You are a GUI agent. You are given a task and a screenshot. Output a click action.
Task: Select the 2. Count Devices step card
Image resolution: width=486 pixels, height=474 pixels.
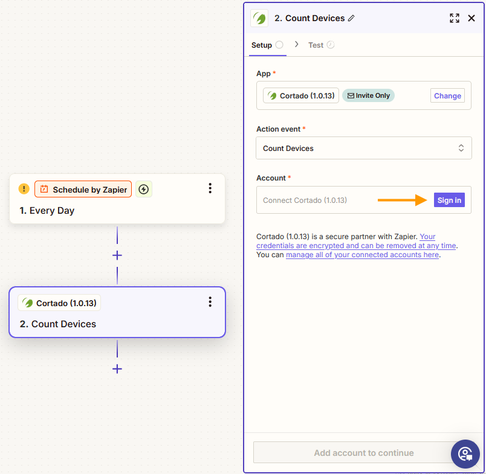tap(117, 312)
